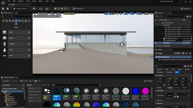Open the Cinematics clapperboard dropdown

tap(47, 9)
